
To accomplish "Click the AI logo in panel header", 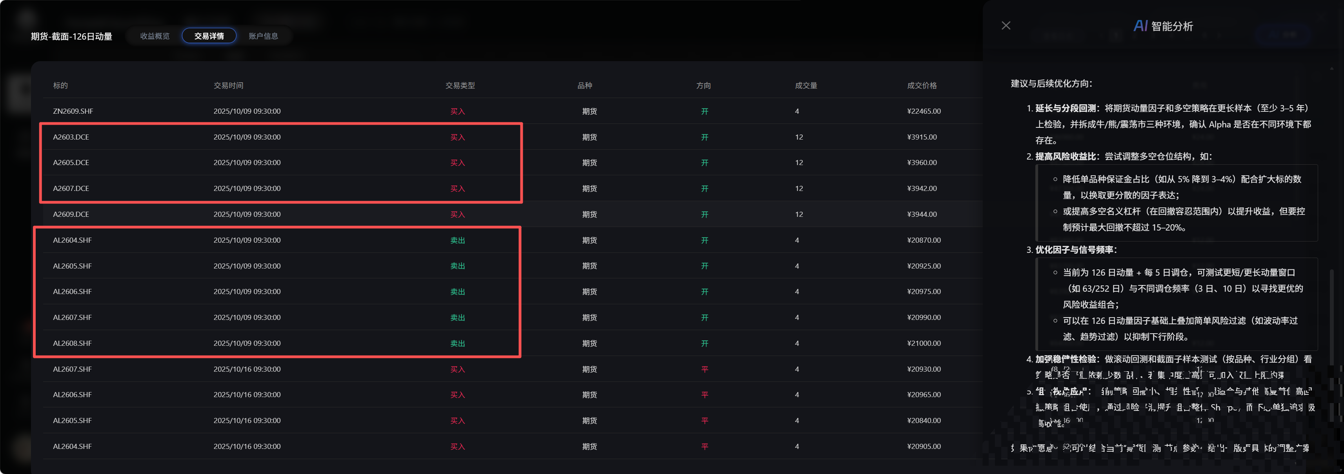I will pyautogui.click(x=1140, y=25).
